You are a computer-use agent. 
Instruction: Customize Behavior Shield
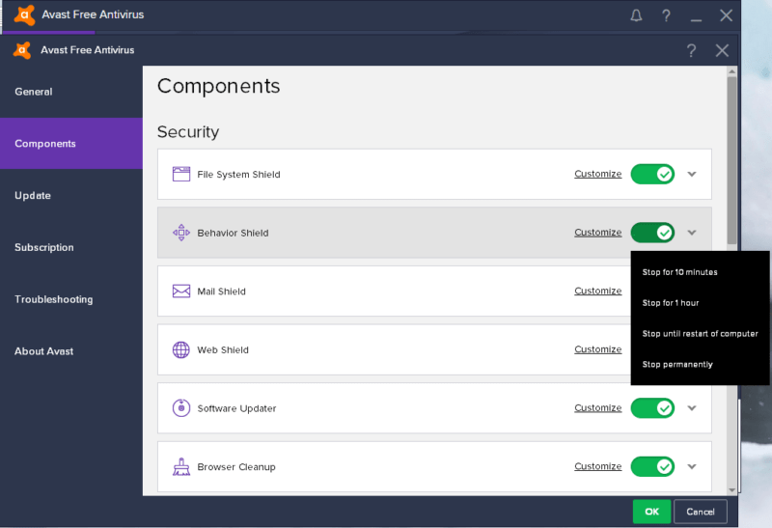[597, 233]
